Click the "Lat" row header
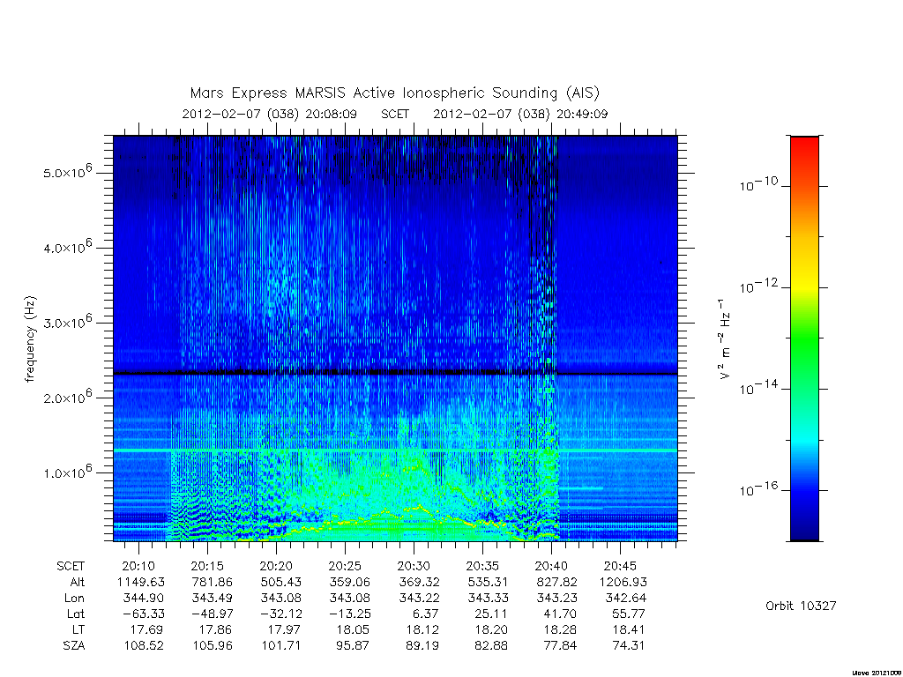This screenshot has height=677, width=903. coord(76,614)
